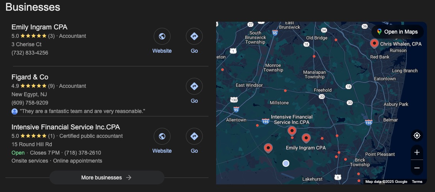Click Emily Ingram's five-star rating
Screen dimensions: 435x192
click(x=33, y=36)
